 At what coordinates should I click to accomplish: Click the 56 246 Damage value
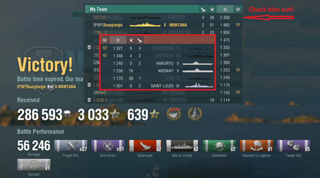34,145
